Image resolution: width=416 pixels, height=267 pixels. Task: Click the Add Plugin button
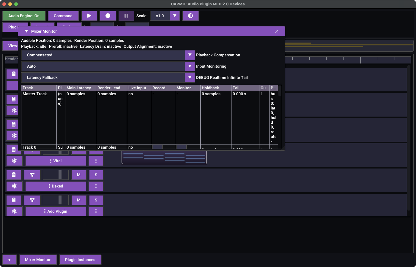[x=56, y=211]
